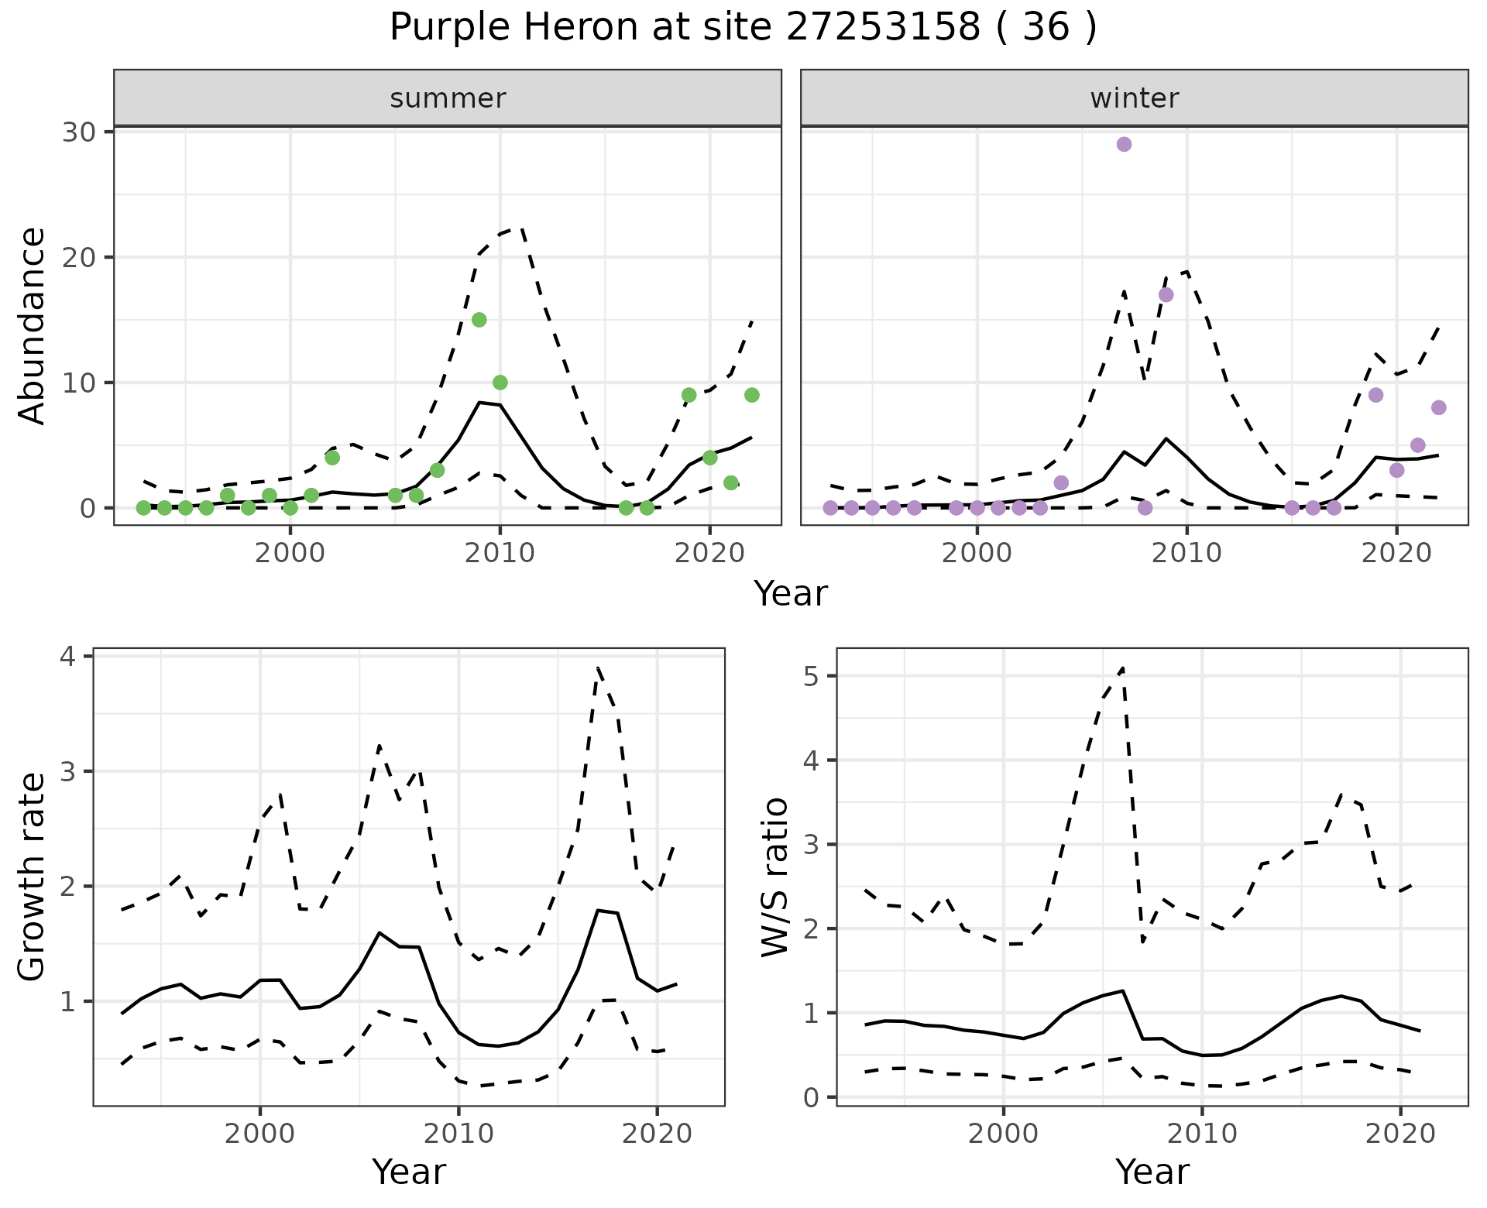The image size is (1487, 1208).
Task: Click growth rate upper dashed peak near 2017
Action: click(598, 667)
